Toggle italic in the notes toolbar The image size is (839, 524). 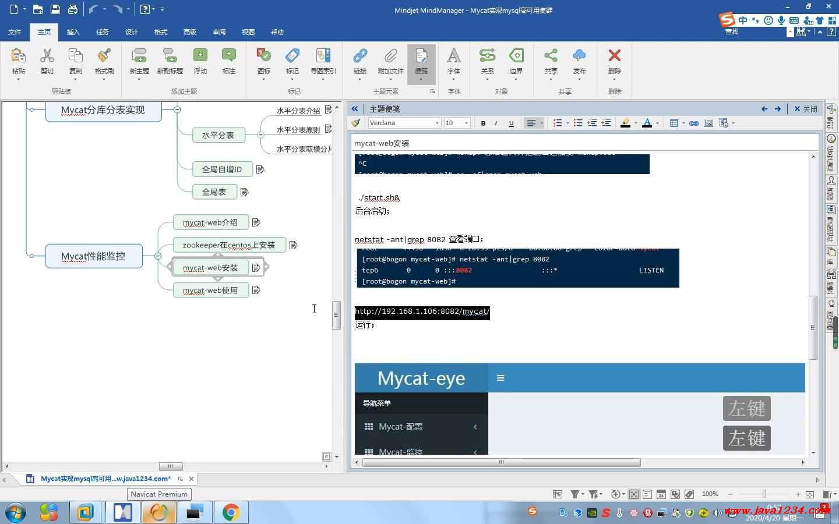pos(496,123)
